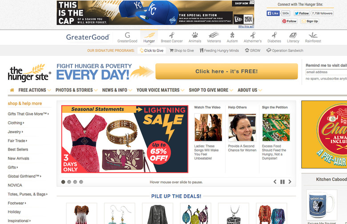This screenshot has width=347, height=224.
Task: Select the Rainforest plant icon
Action: [313, 35]
